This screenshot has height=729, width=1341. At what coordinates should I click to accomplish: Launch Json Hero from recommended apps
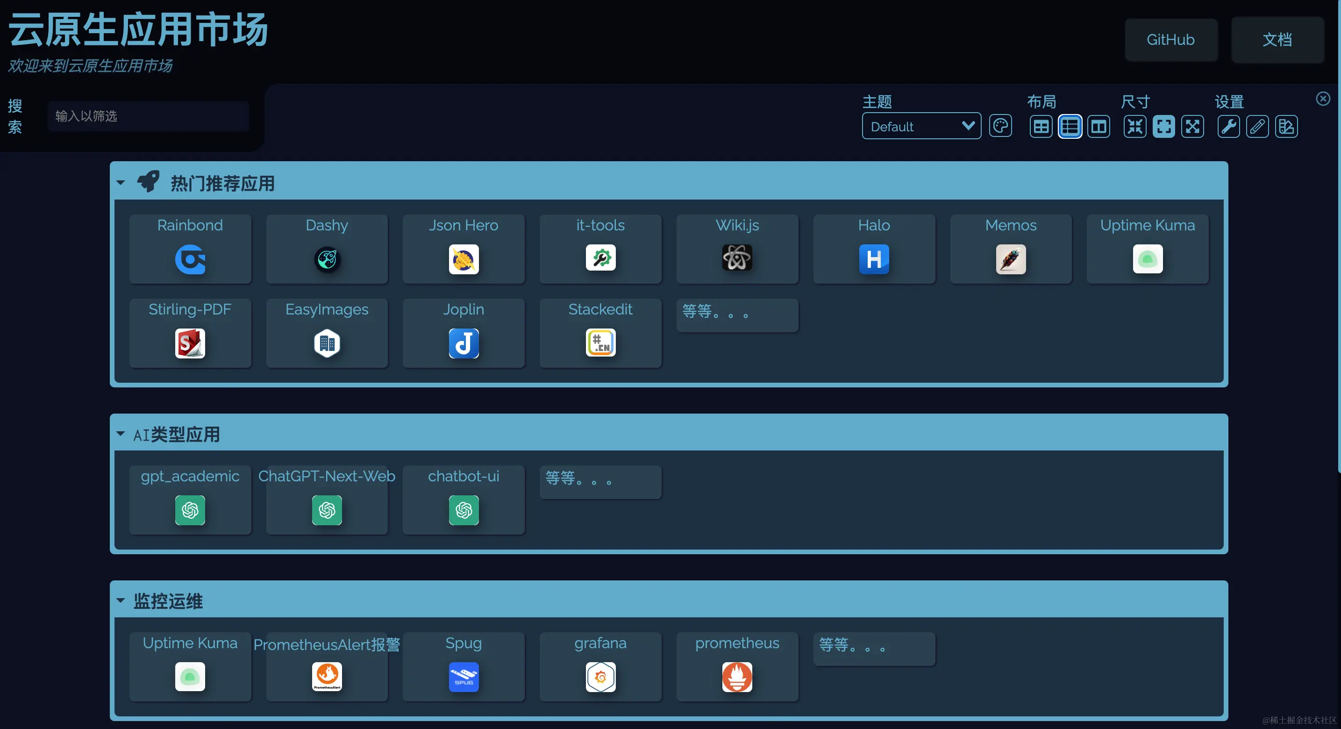click(464, 249)
